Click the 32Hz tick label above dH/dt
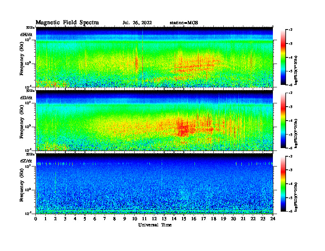This screenshot has height=251, width=325. point(30,27)
